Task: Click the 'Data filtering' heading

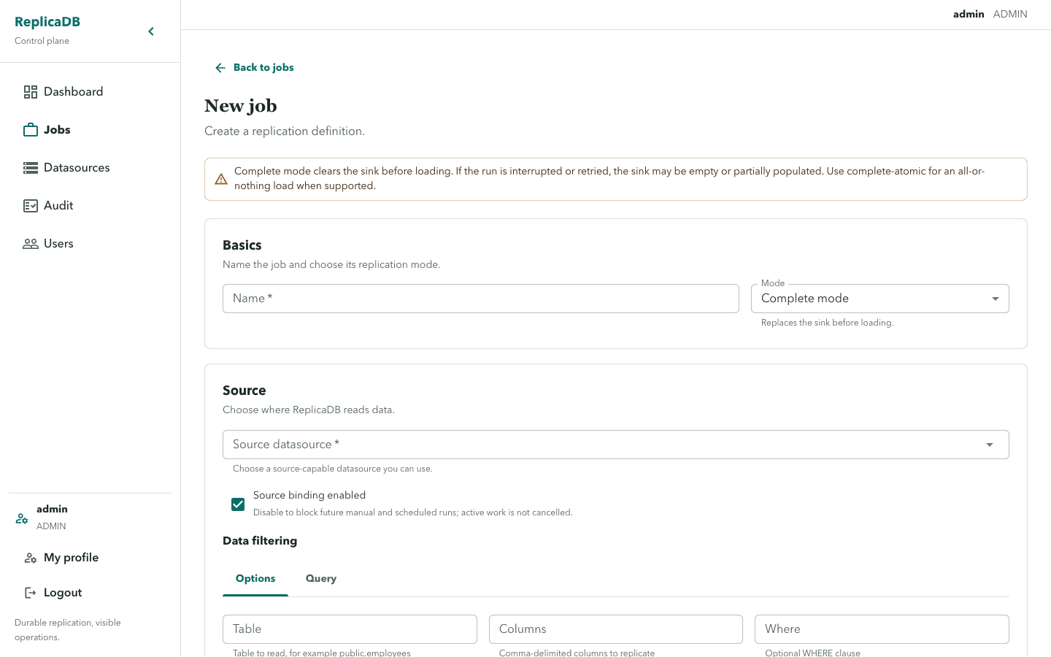Action: (x=260, y=541)
